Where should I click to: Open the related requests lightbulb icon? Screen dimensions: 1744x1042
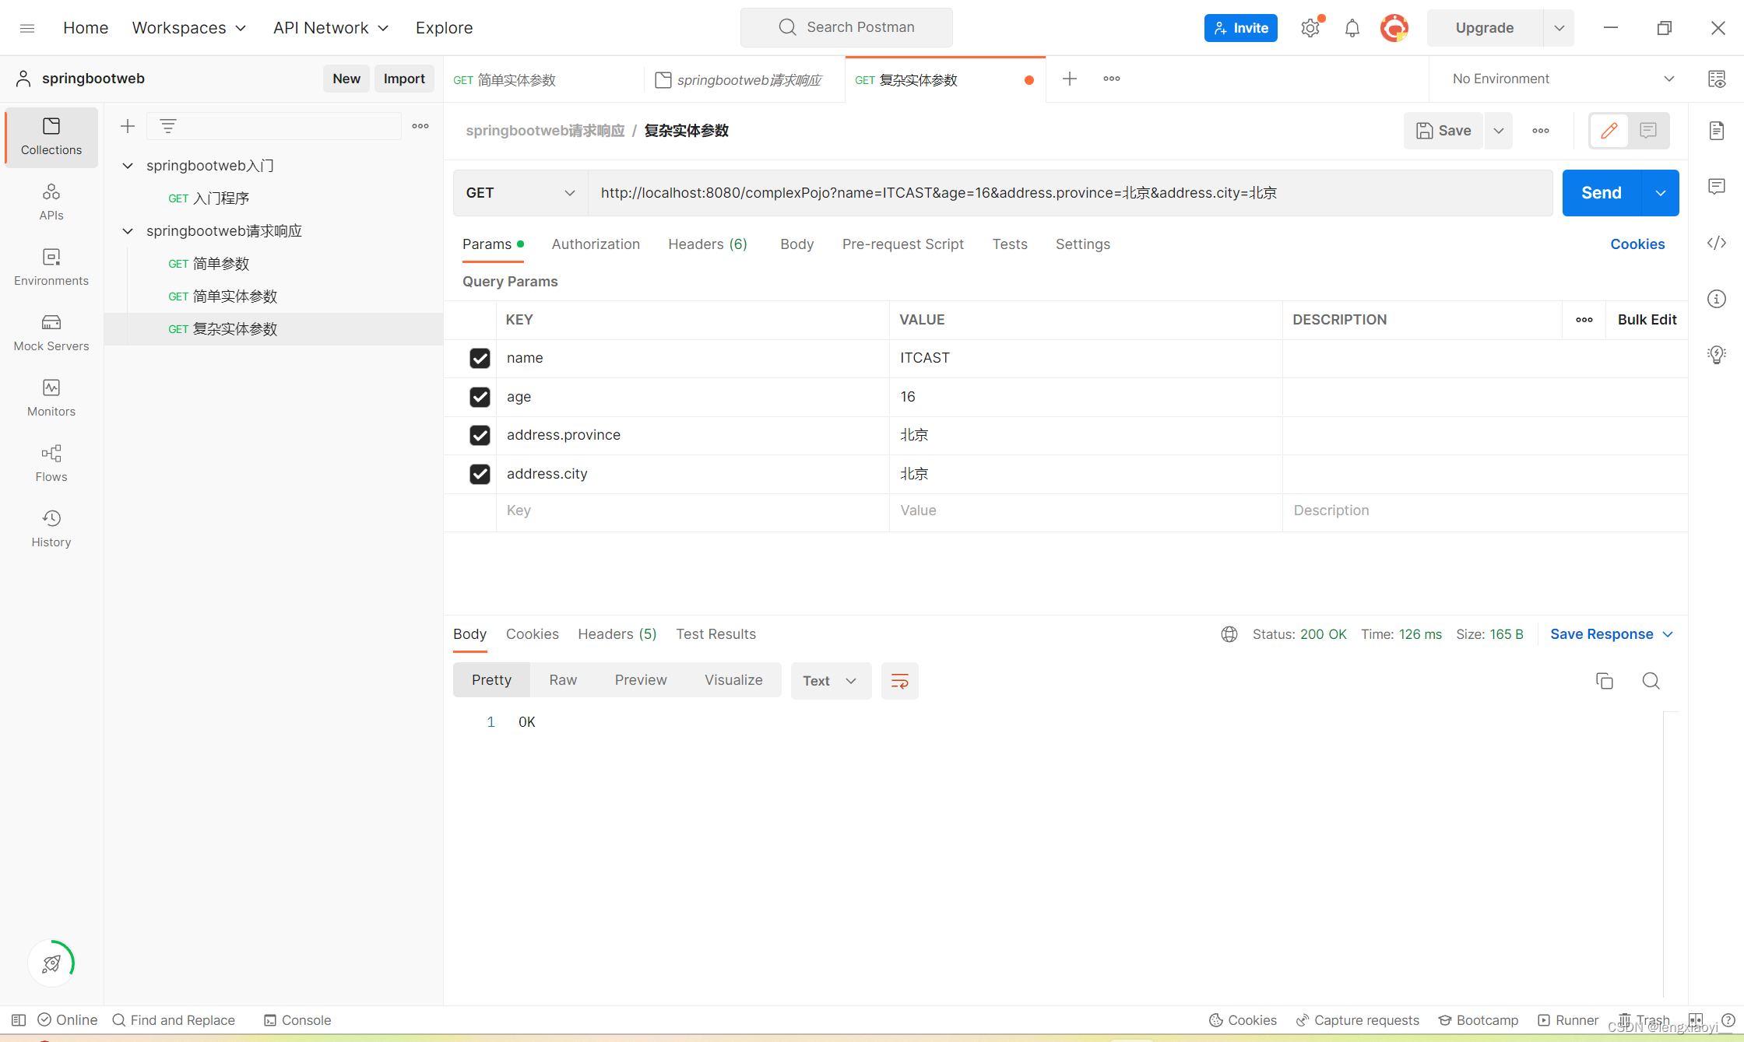[x=1717, y=355]
